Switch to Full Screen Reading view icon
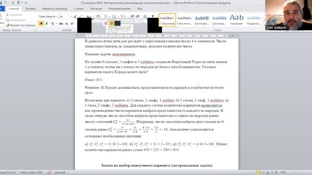Screen dimensions: 312x175 click(263, 173)
